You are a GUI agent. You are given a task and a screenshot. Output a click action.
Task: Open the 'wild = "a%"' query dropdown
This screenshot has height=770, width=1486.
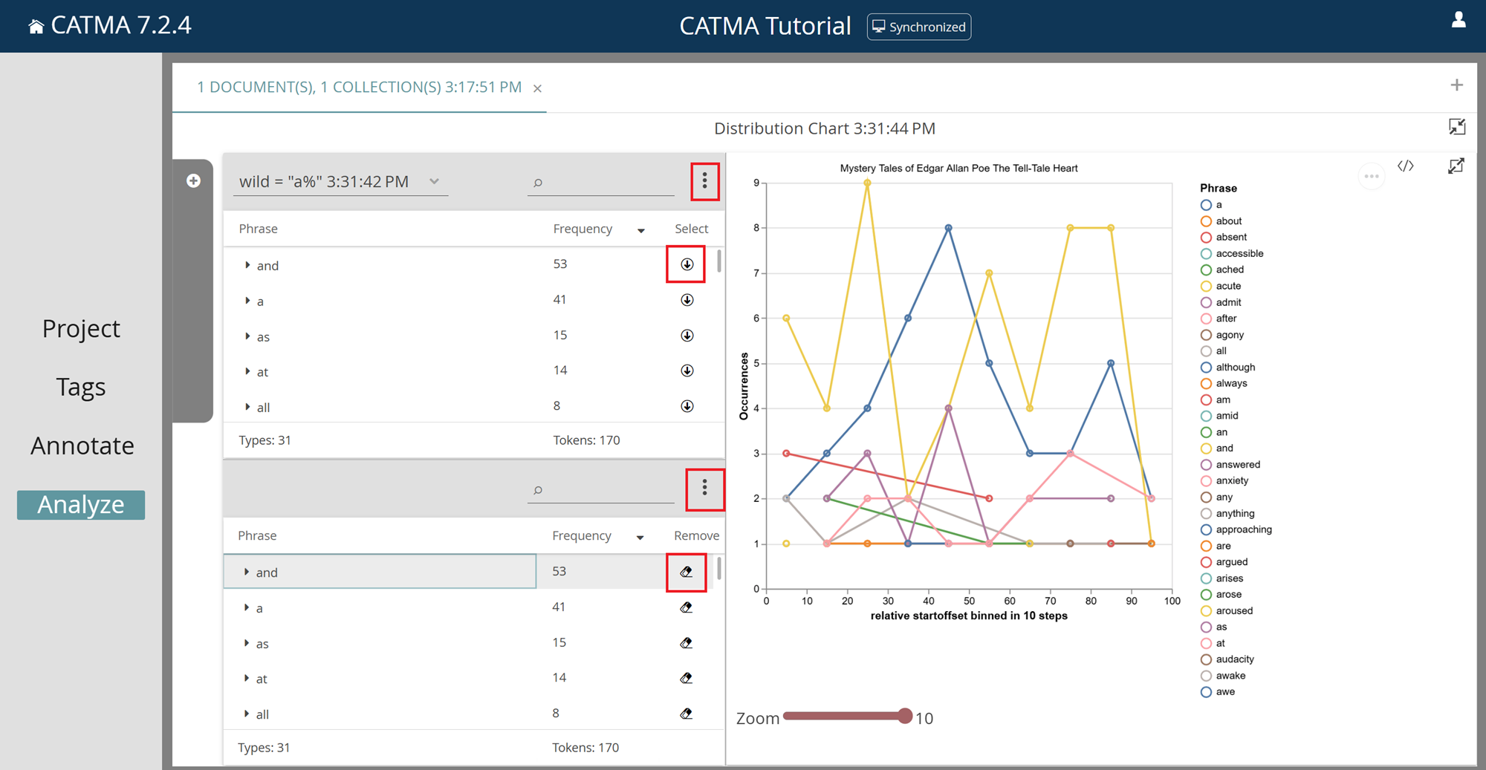(435, 181)
